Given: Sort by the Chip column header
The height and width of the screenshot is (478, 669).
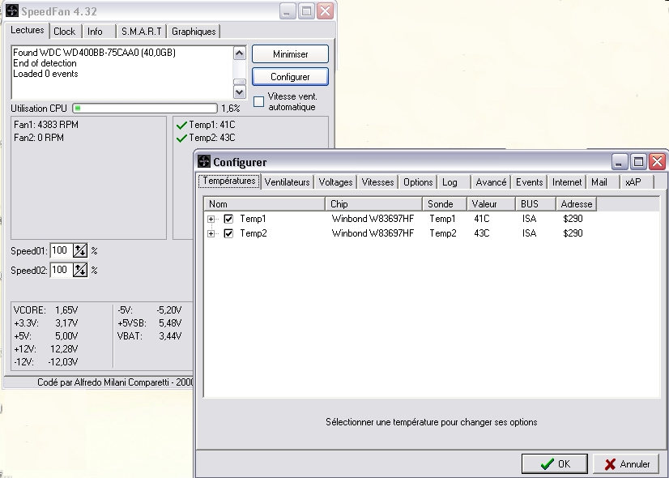Looking at the screenshot, I should coord(373,204).
